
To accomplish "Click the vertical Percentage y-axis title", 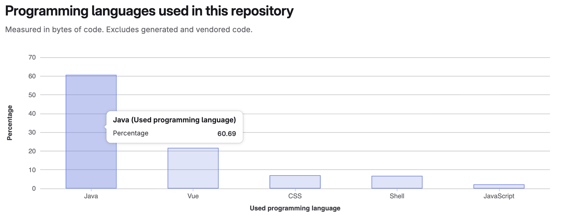I will [x=10, y=123].
